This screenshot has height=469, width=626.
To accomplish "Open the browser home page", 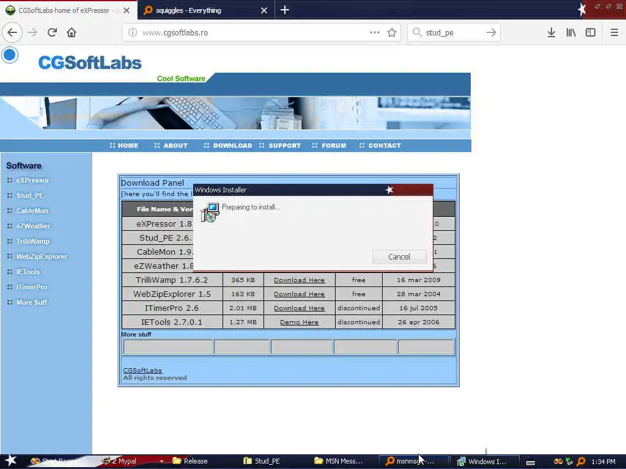I will point(72,32).
